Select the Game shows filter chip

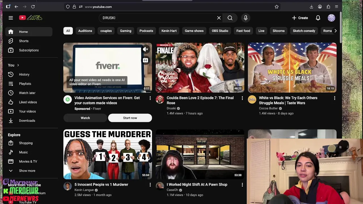tap(194, 31)
